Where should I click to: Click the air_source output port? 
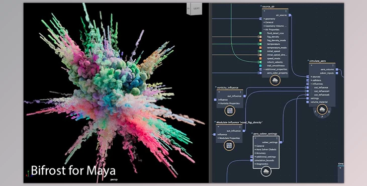tap(290, 15)
